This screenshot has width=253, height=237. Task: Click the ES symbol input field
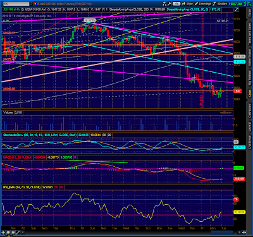(x=15, y=4)
